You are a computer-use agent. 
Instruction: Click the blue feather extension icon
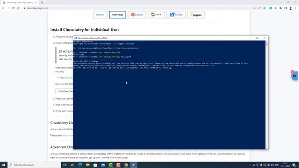pos(276,8)
